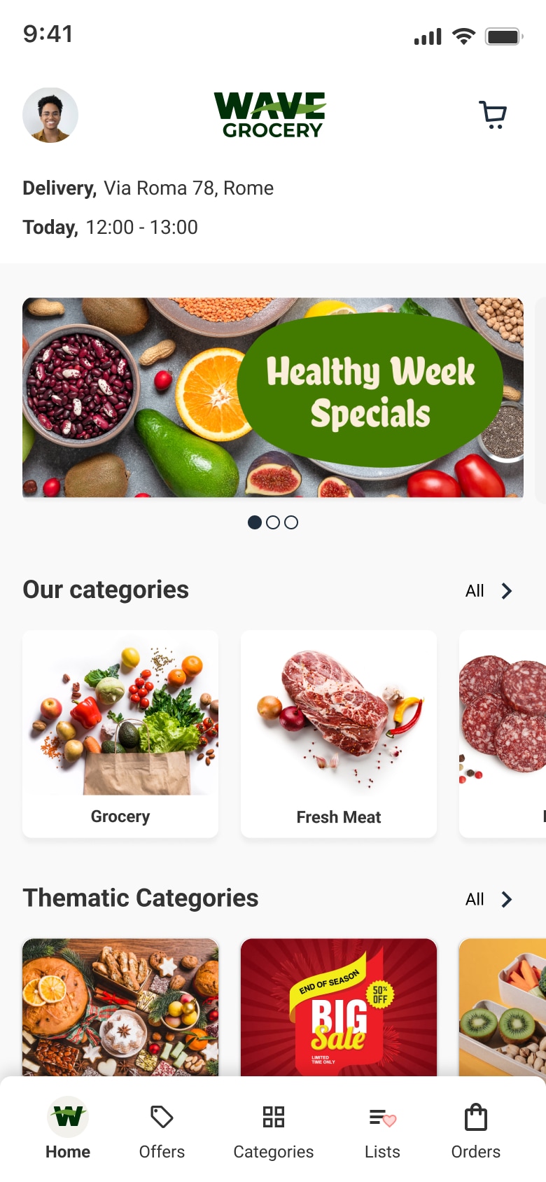The image size is (546, 1182).
Task: Tap the Wave Grocery logo
Action: (x=270, y=115)
